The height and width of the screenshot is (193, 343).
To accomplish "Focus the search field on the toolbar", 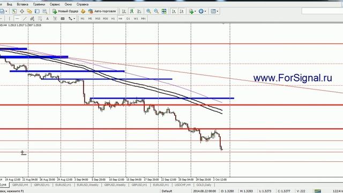I will click(x=322, y=11).
